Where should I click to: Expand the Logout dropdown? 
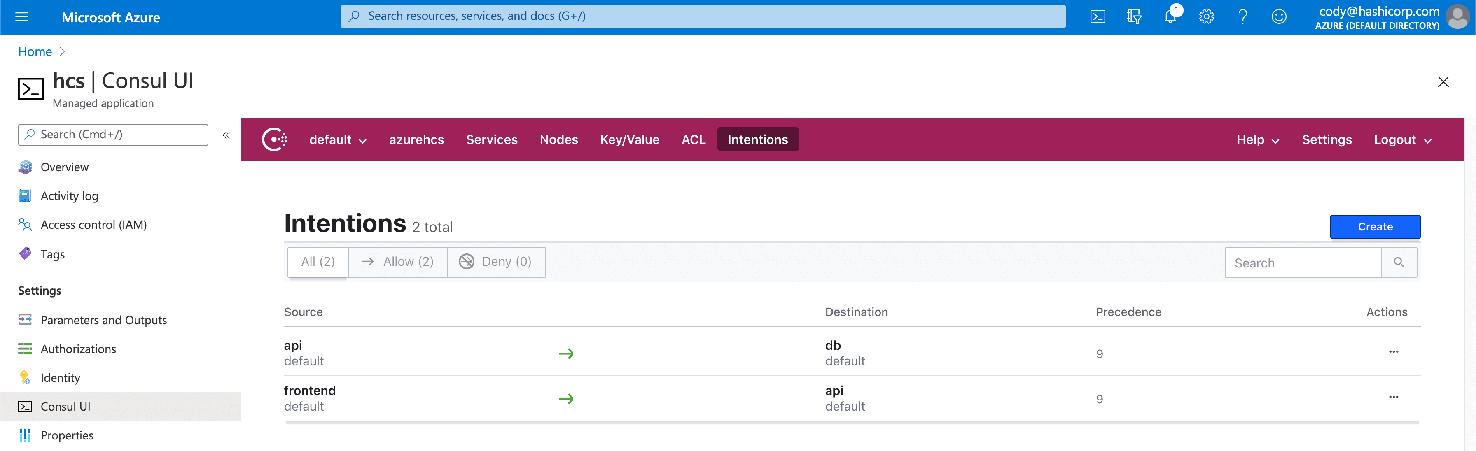1402,139
